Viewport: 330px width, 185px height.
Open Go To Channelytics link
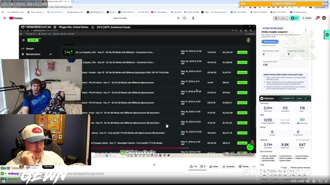click(303, 140)
